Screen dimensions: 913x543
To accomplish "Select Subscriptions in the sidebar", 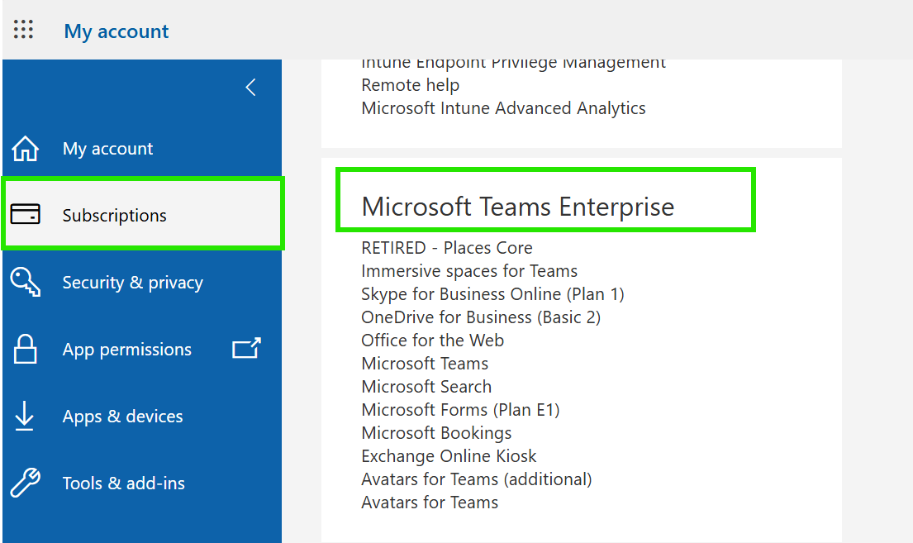I will [143, 214].
